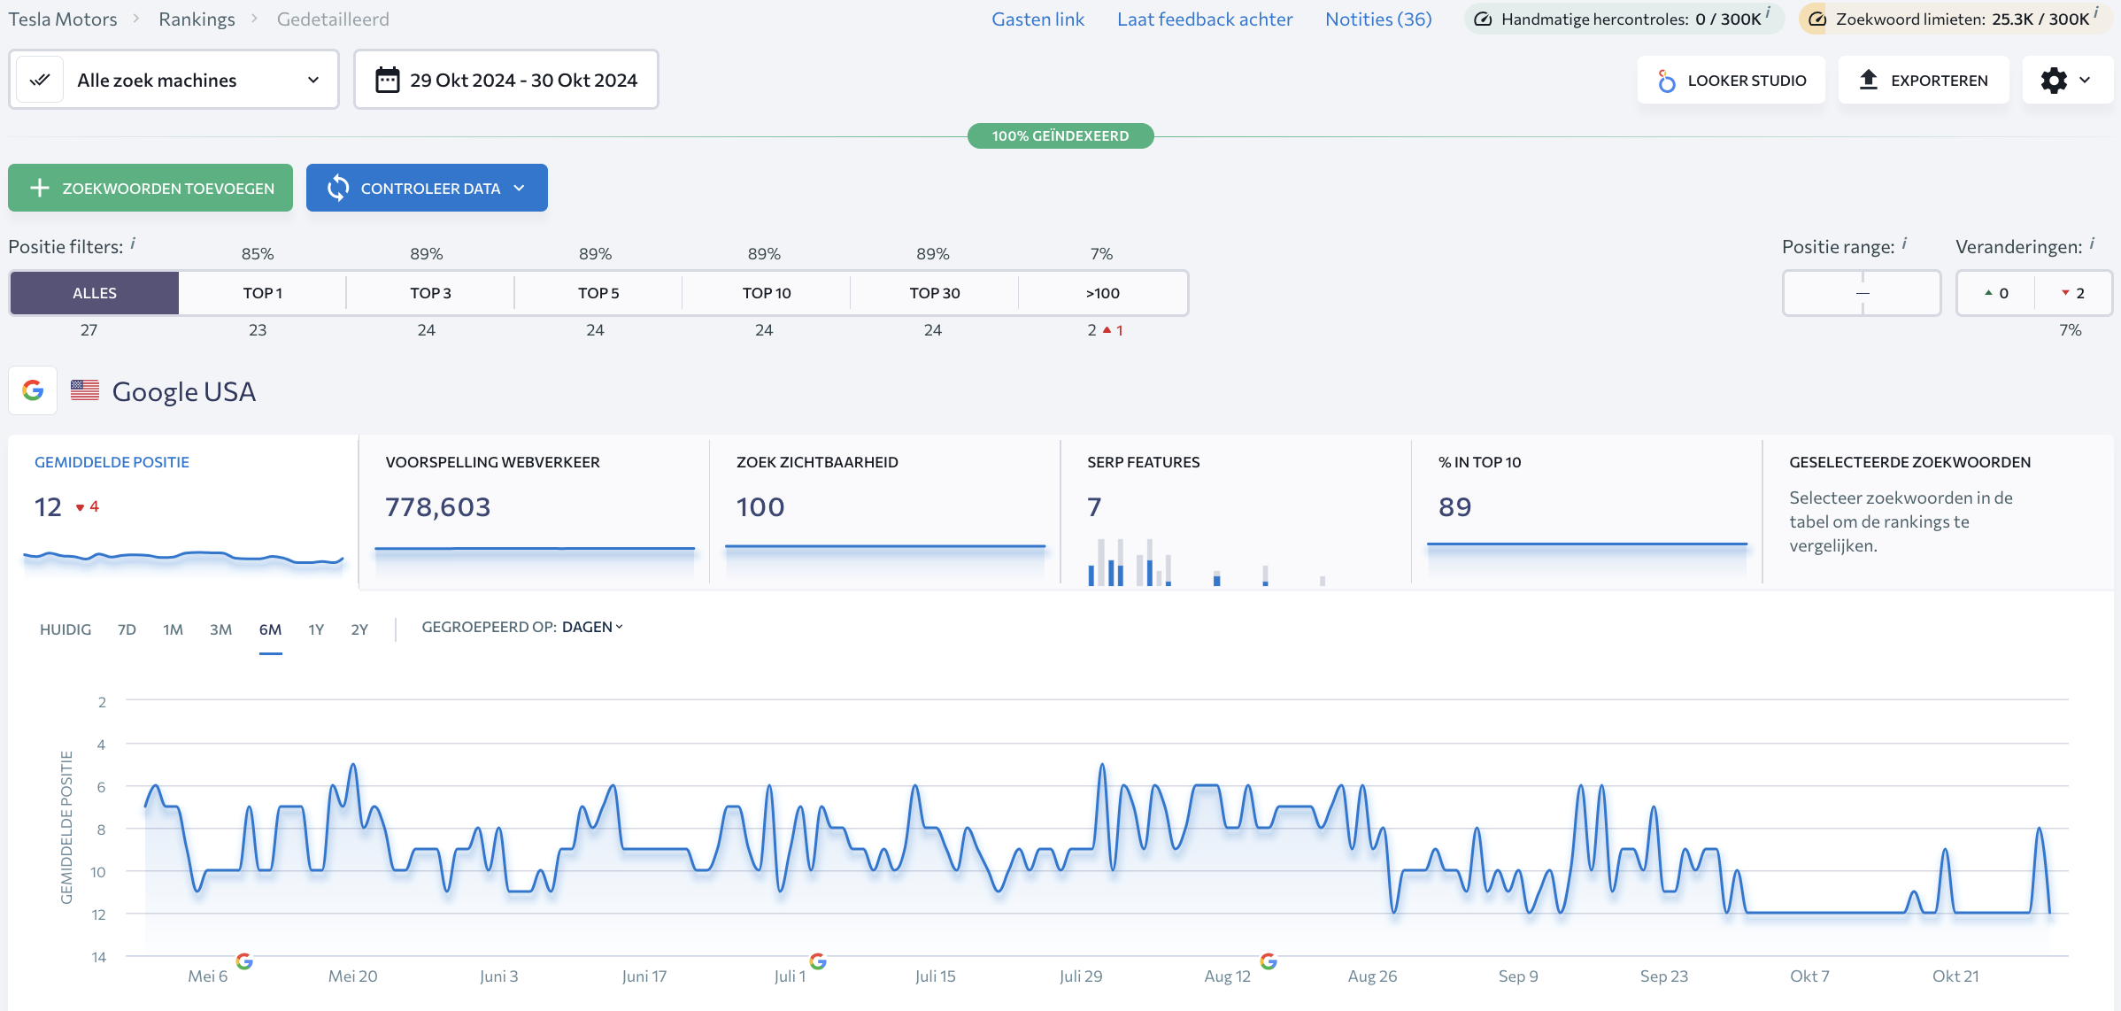Switch chart range to 7D
The height and width of the screenshot is (1011, 2121).
127,629
